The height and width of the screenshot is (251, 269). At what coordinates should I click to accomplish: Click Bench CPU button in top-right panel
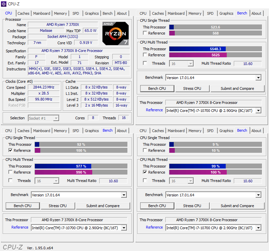pyautogui.click(x=157, y=88)
